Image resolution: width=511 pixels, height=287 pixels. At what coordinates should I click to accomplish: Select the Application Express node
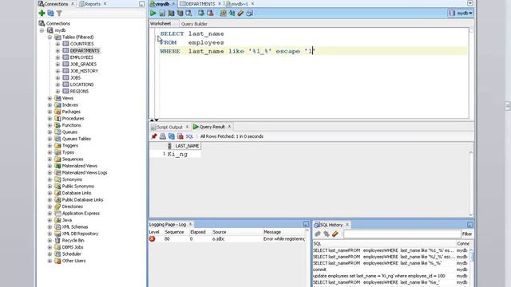click(x=81, y=213)
